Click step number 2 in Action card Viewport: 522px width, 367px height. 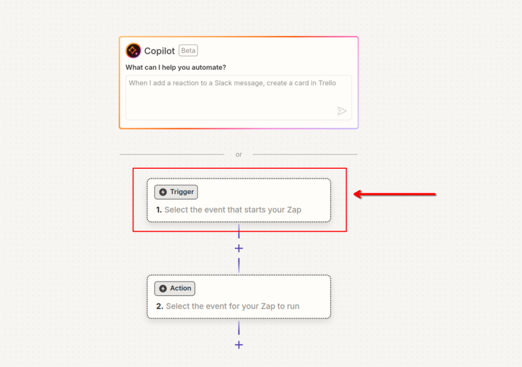pos(160,306)
